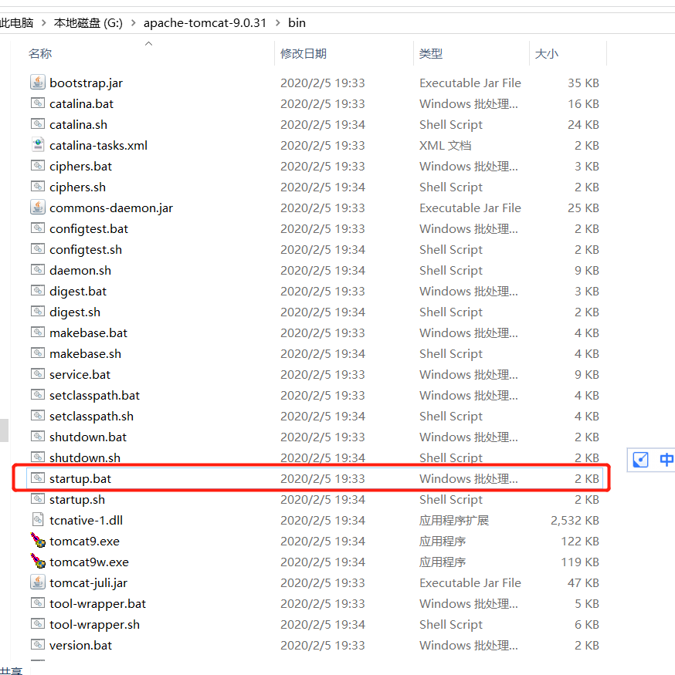Select the daemon.sh file name
Screen dimensions: 675x675
[80, 270]
